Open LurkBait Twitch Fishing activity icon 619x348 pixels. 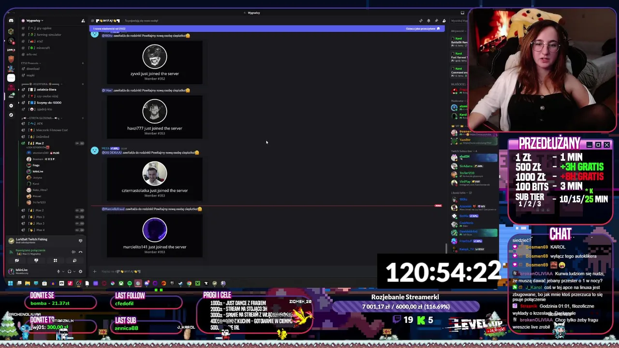[11, 240]
